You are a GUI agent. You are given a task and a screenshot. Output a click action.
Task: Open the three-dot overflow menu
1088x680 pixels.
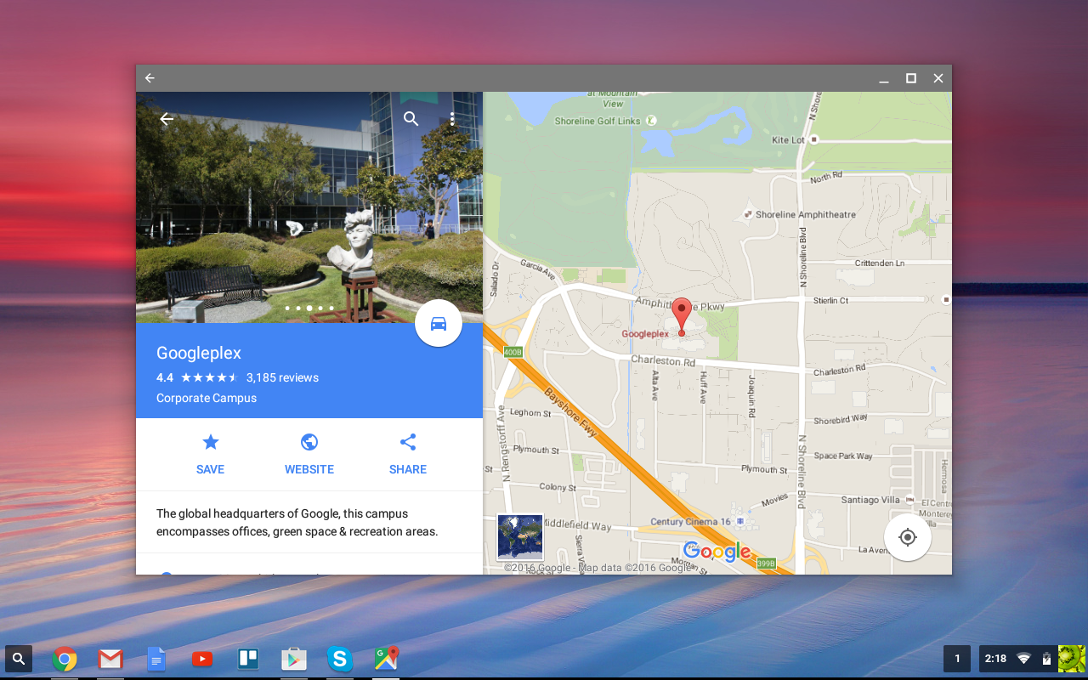tap(452, 119)
